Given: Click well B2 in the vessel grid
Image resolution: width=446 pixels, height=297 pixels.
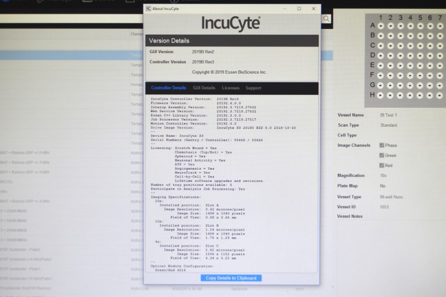Looking at the screenshot, I should (391, 36).
